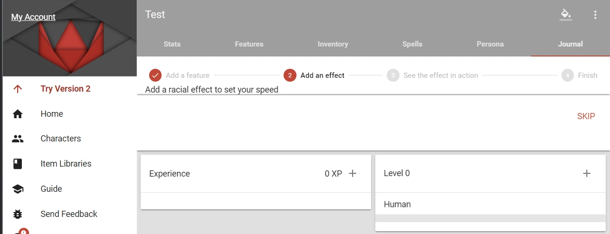This screenshot has height=234, width=610.
Task: Go to the Inventory tab
Action: 333,44
